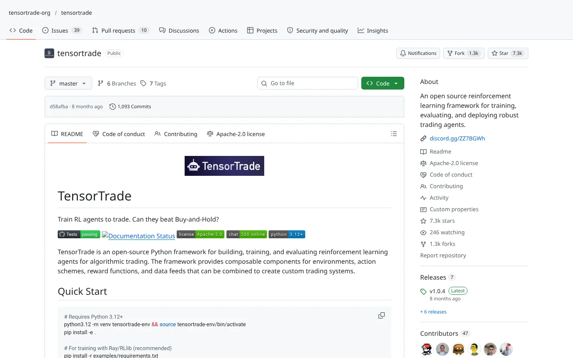Focus the Go to file search field
Image resolution: width=573 pixels, height=358 pixels.
(x=308, y=83)
